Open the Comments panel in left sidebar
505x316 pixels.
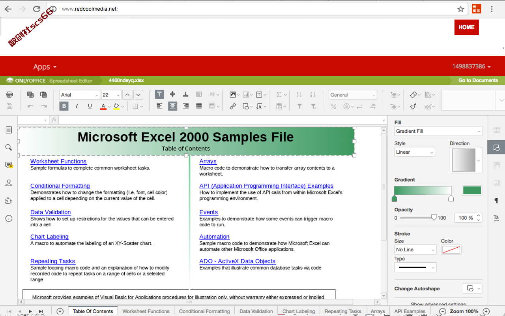(x=9, y=165)
